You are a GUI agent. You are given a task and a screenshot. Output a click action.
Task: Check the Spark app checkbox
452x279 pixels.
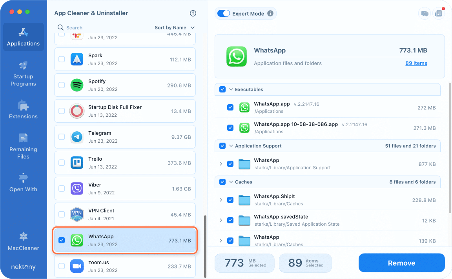click(x=62, y=59)
